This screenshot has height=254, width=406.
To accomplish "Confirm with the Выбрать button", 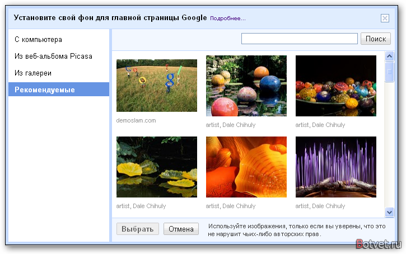I will pyautogui.click(x=137, y=229).
